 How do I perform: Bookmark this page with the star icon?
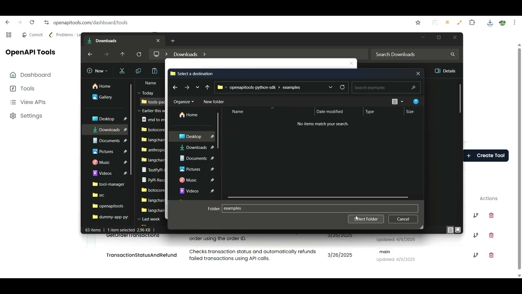click(418, 22)
